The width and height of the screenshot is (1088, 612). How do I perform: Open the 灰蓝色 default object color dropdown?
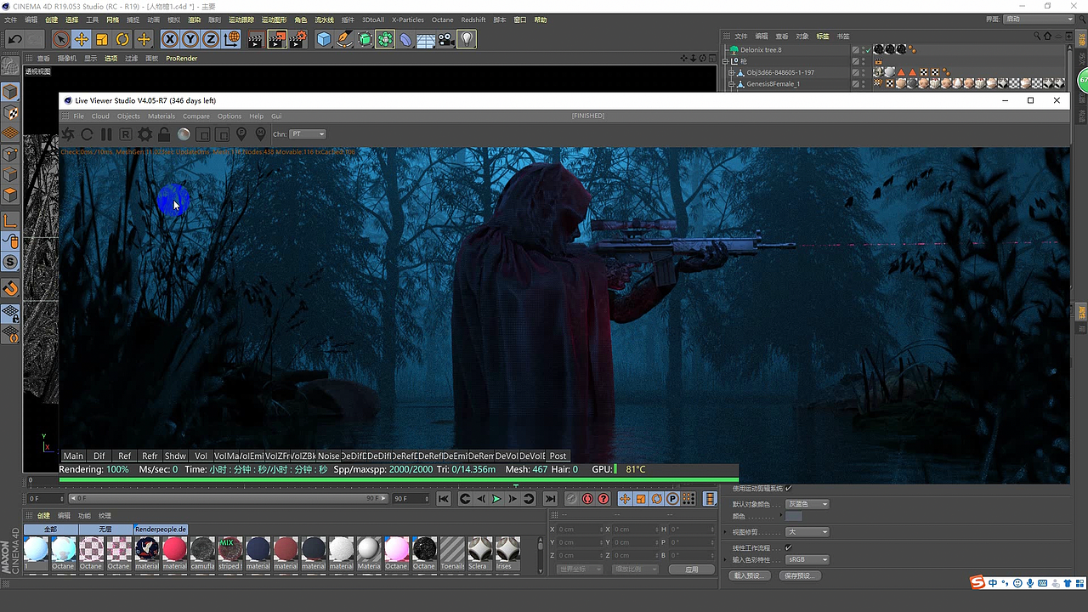tap(807, 504)
